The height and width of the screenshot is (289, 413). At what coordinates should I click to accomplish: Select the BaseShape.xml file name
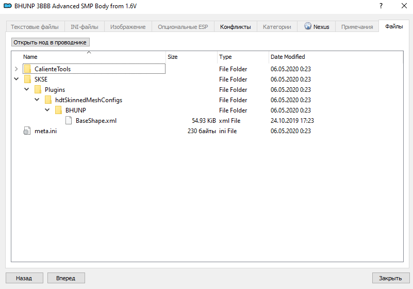coord(96,121)
